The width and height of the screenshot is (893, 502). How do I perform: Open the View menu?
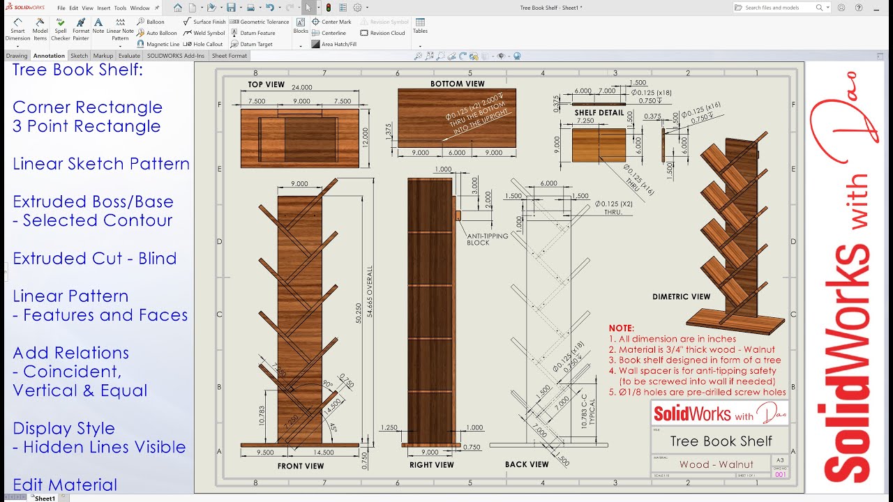click(x=87, y=8)
